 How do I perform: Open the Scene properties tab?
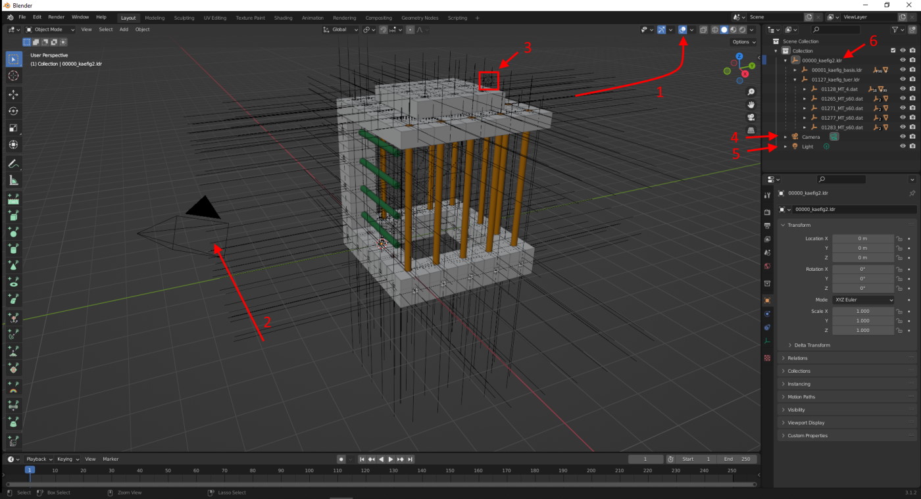point(767,252)
